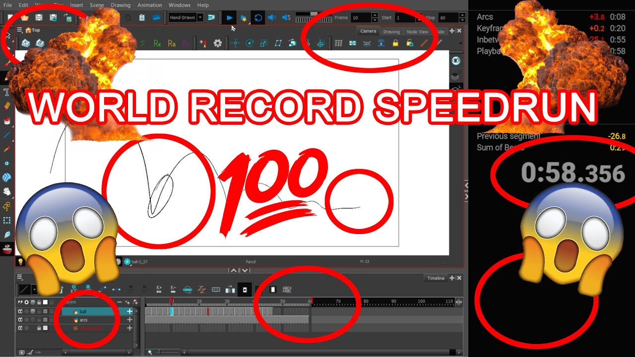Click the K+ add keyframe icon

159,289
